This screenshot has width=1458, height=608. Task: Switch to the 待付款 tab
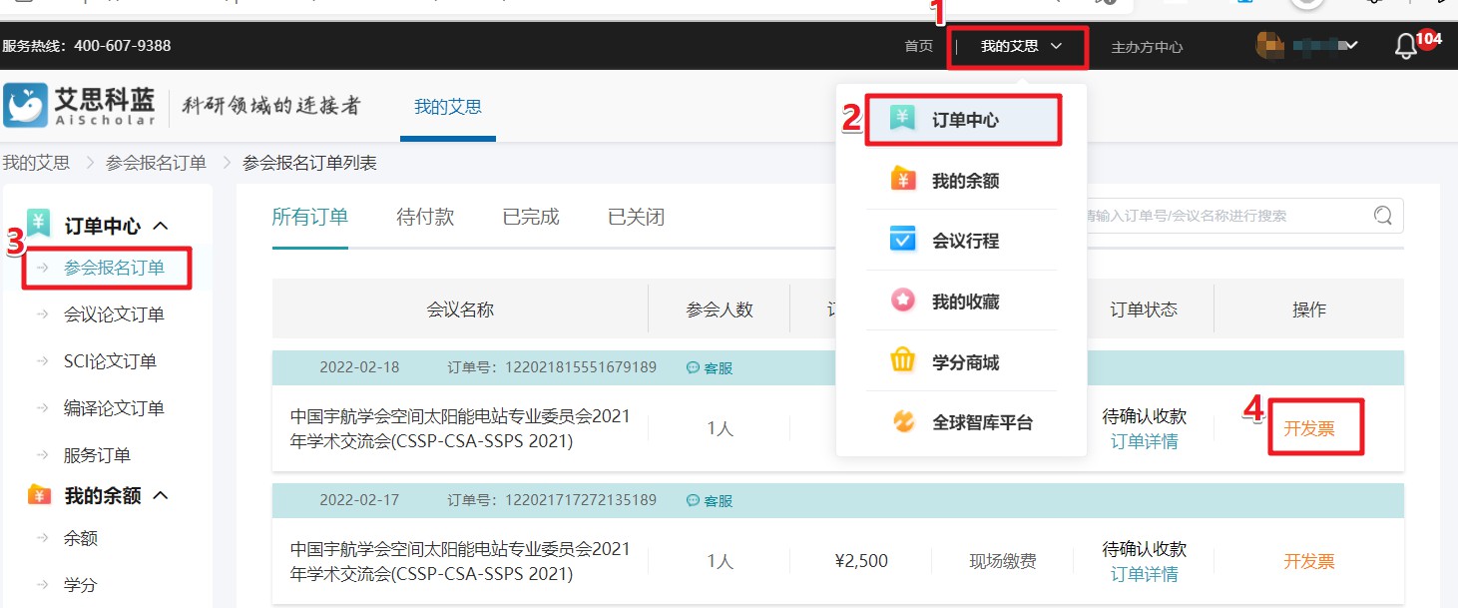click(425, 217)
